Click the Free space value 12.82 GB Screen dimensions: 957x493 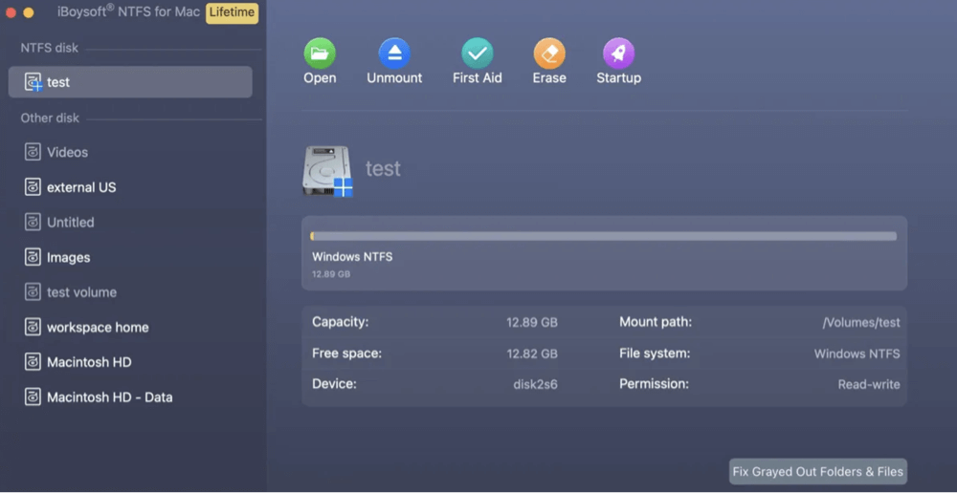point(531,354)
